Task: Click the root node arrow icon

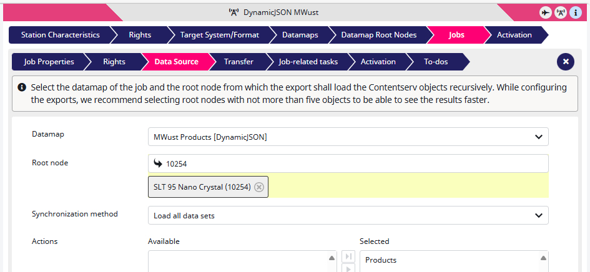Action: [158, 163]
